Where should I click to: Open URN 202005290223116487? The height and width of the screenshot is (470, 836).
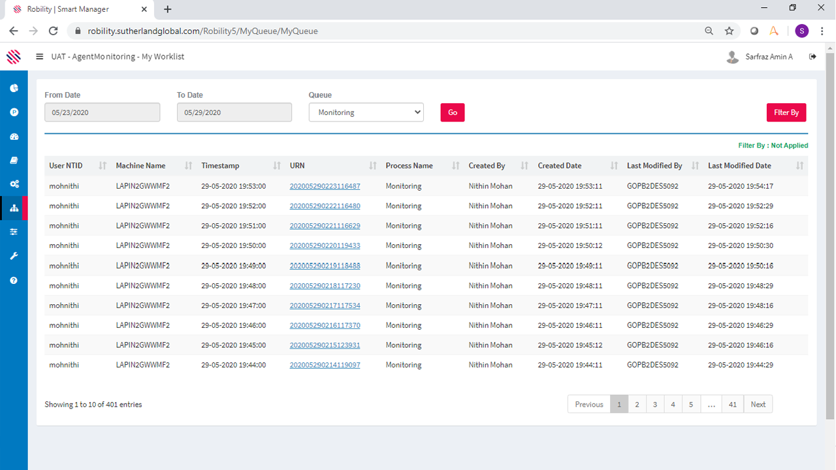[x=325, y=186]
